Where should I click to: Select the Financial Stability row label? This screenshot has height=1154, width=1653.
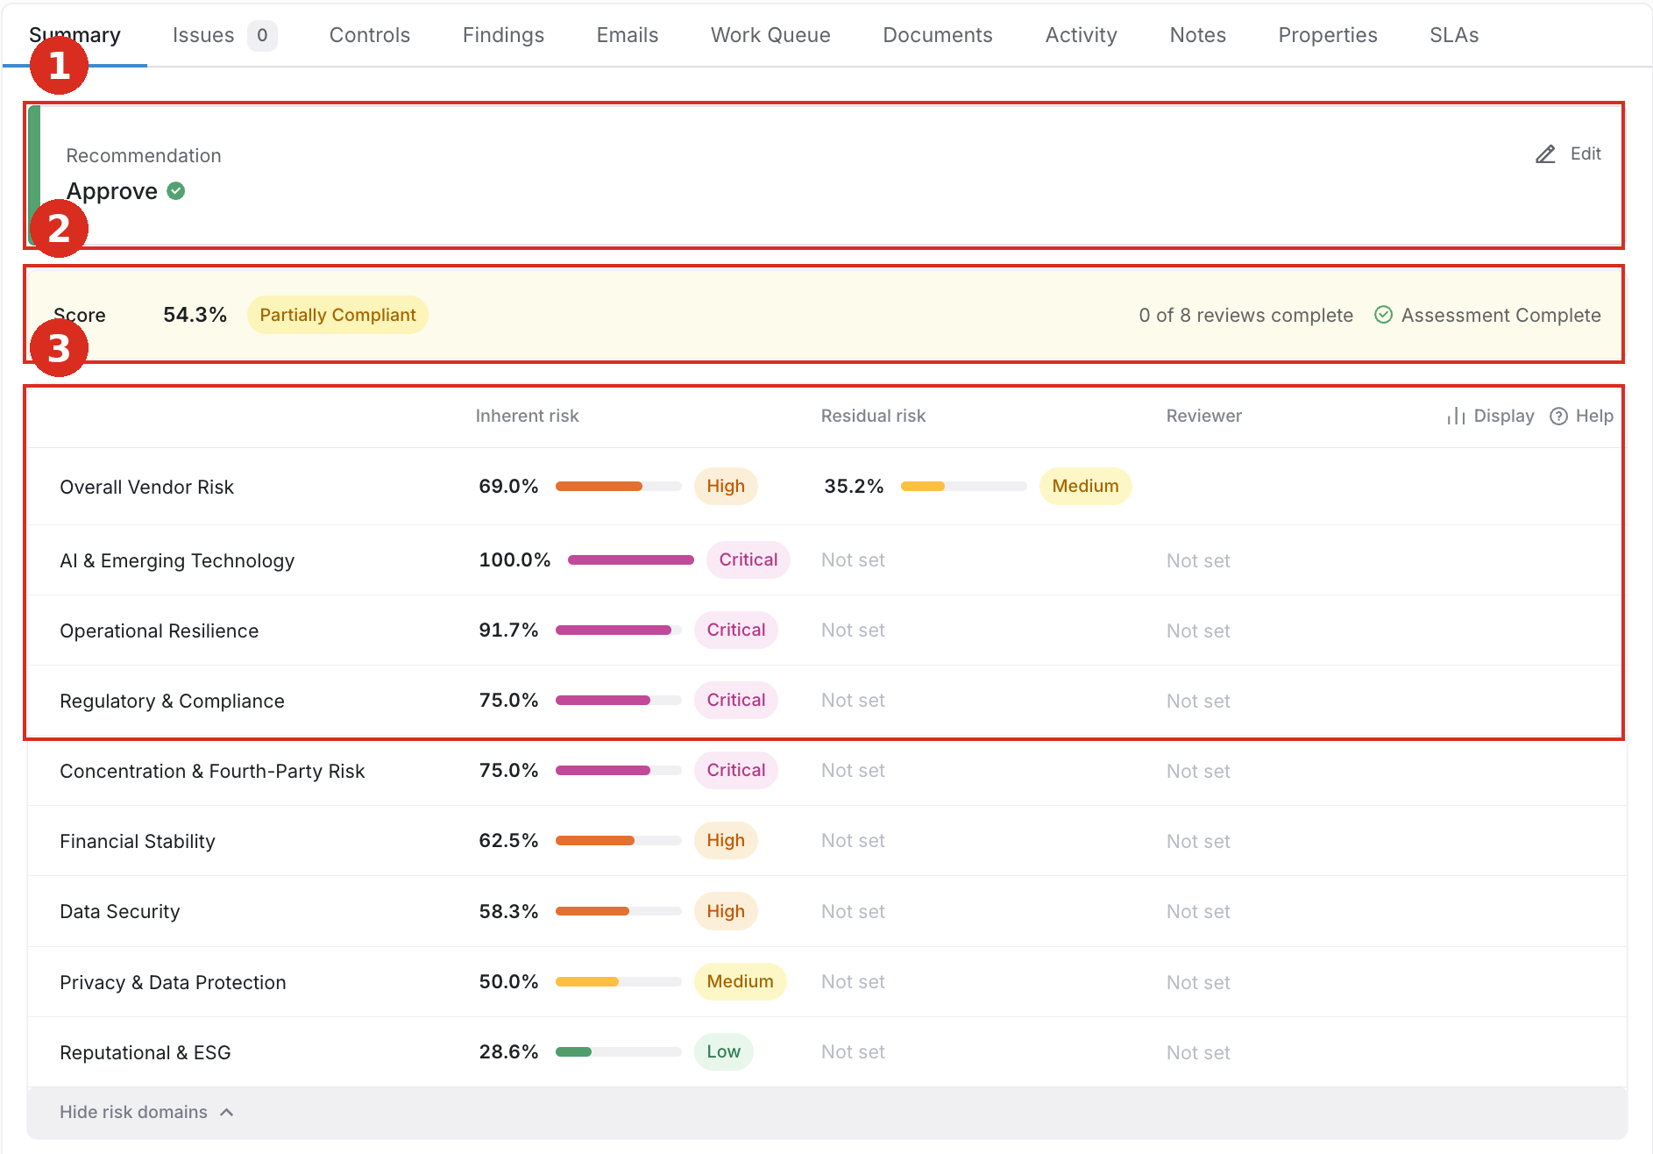[x=138, y=841]
